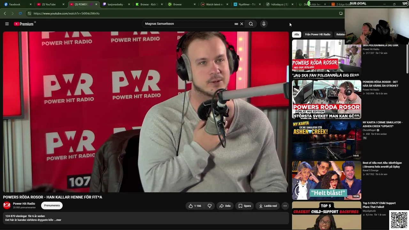409x230 pixels.
Task: Run search with the magnifying glass button
Action: 251,24
